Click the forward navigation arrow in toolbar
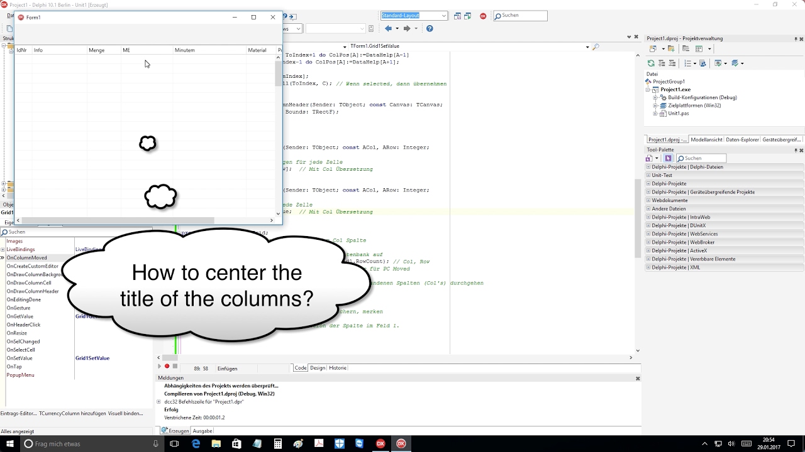 [407, 28]
